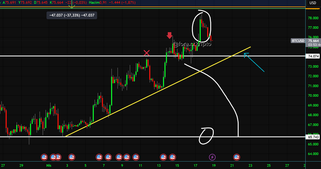Click the 11 date label on the time axis
The image size is (321, 169).
pyautogui.click(x=140, y=166)
